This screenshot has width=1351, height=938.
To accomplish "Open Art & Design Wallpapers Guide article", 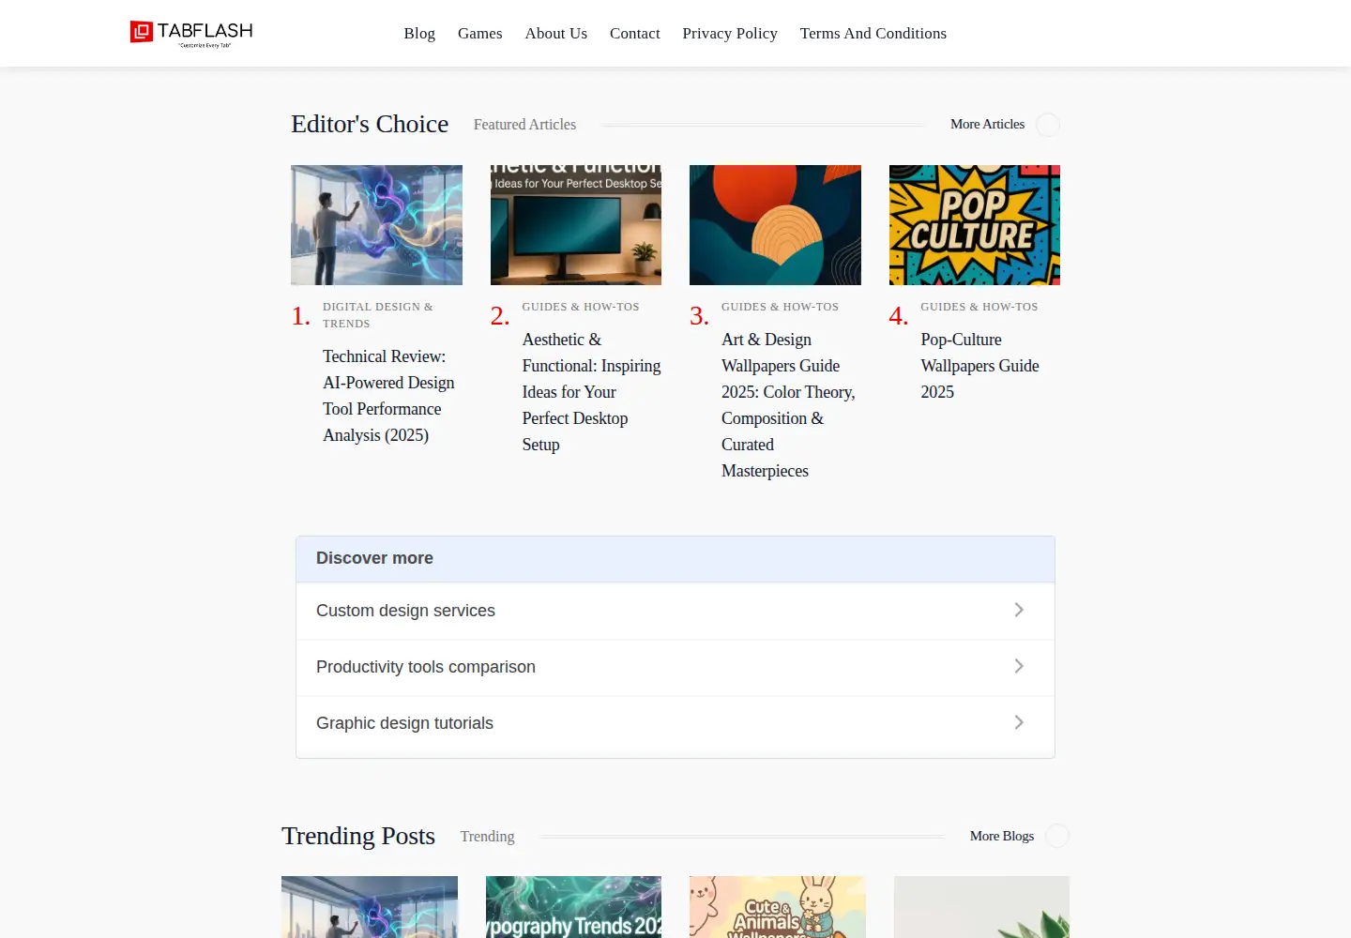I will pos(788,405).
